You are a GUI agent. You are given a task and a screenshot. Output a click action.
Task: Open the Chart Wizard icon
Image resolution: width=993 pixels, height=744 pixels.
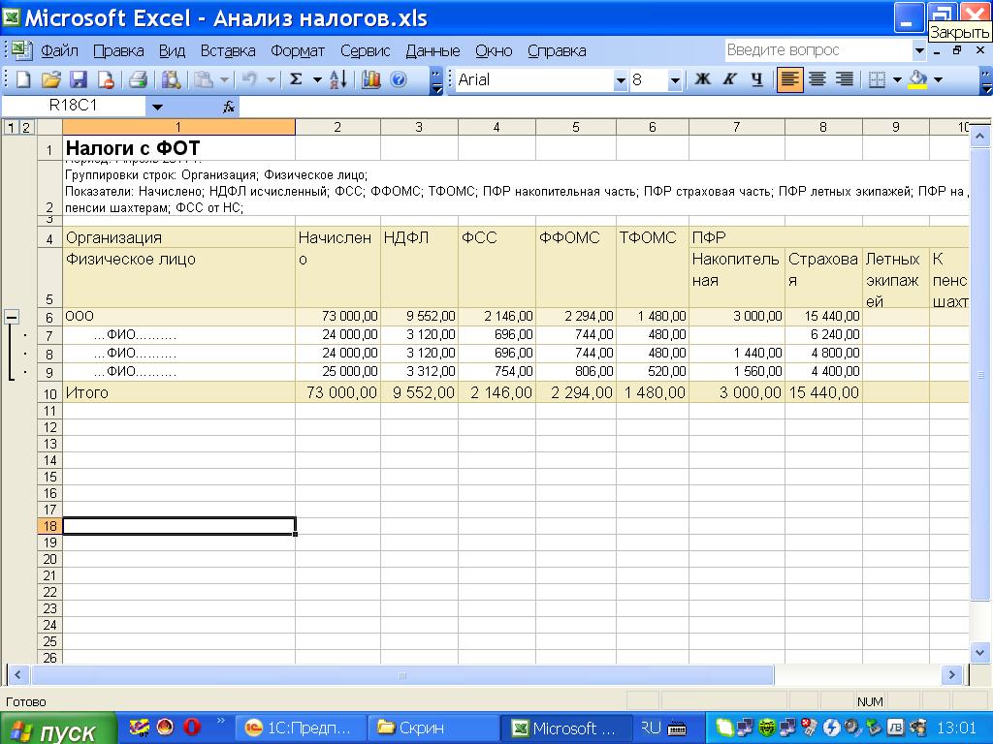[x=370, y=80]
